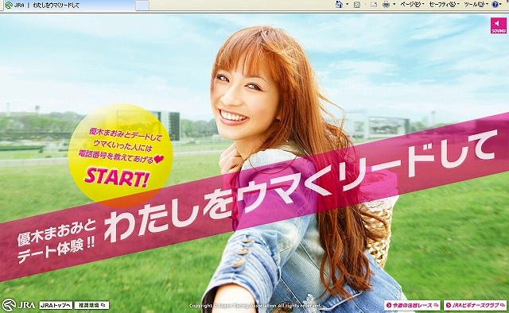Screen dimensions: 509x313
Task: Open the 推奨環境 link
Action: tap(92, 305)
